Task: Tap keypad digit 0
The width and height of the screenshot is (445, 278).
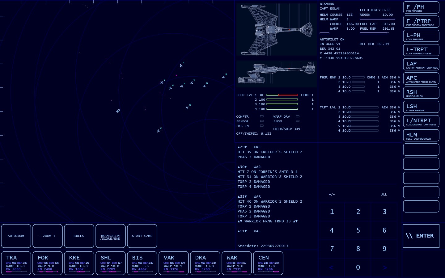Action: [x=358, y=267]
